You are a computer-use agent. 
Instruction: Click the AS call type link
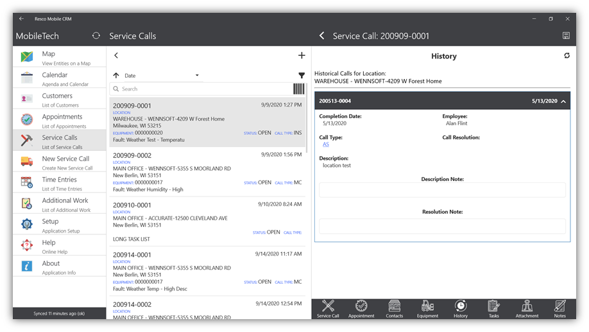click(326, 144)
